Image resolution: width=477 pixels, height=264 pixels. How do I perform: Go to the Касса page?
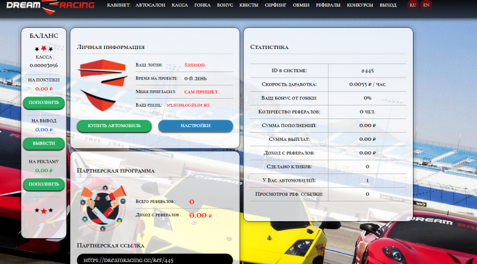click(179, 5)
